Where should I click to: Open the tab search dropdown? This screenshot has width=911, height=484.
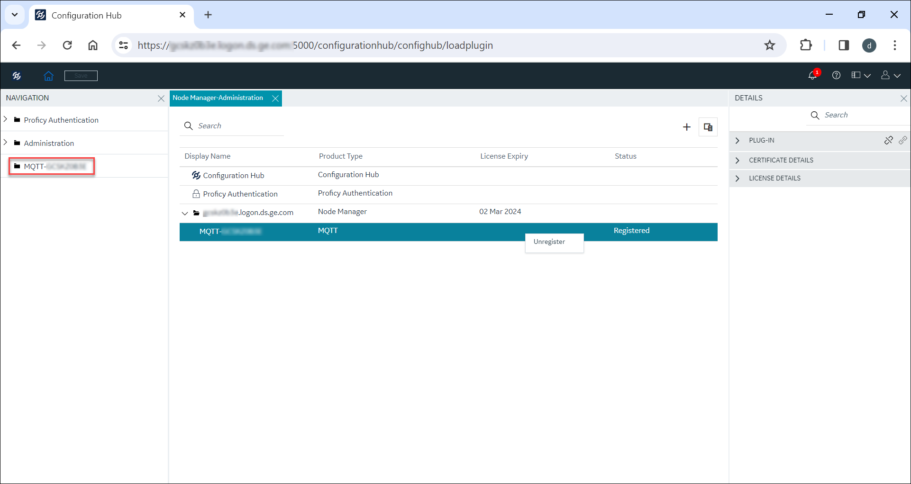coord(15,15)
